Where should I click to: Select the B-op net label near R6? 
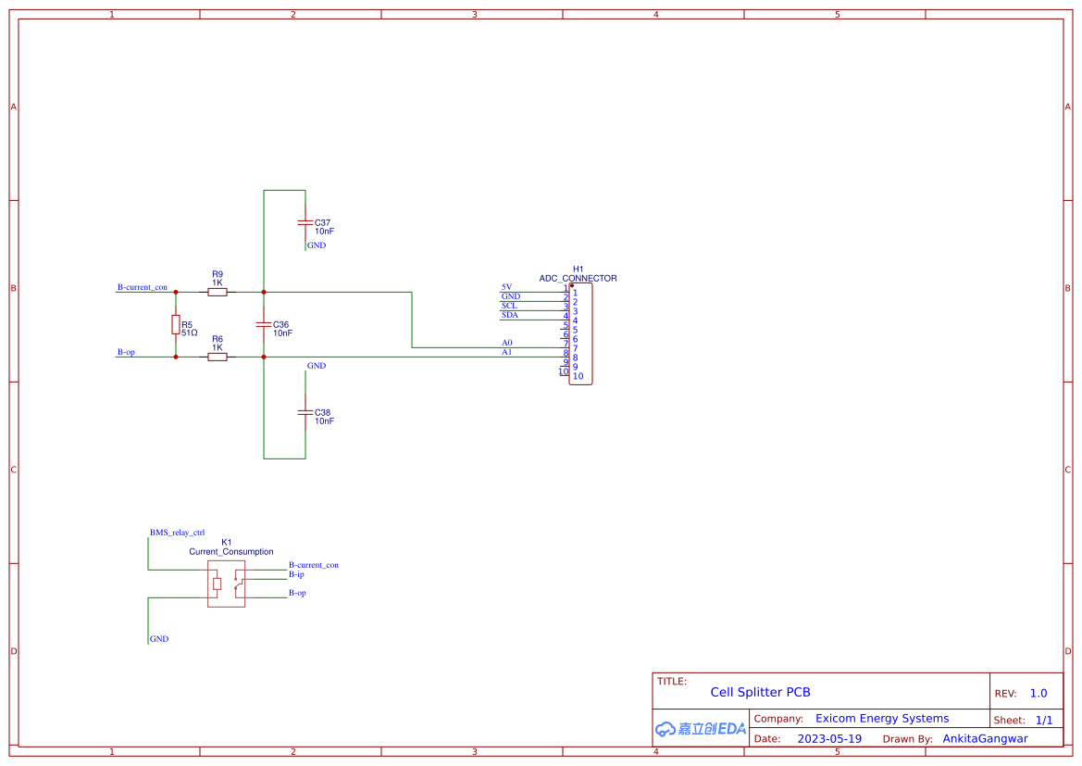tap(126, 352)
